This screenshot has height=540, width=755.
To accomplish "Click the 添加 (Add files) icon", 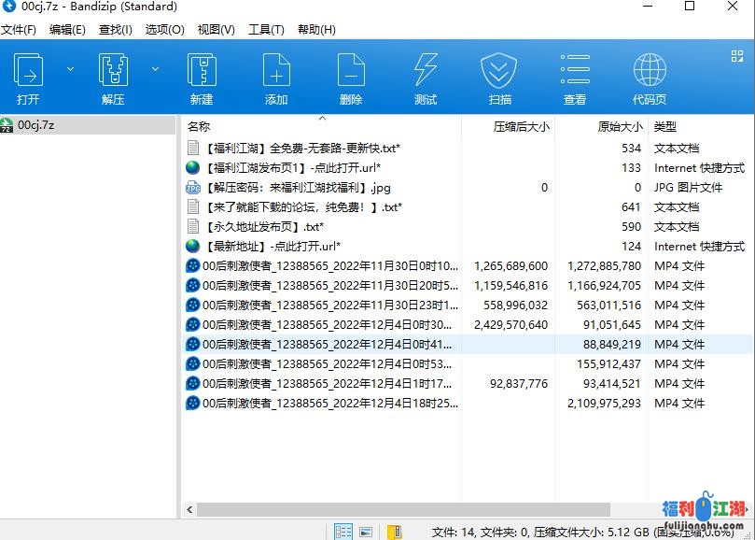I will pyautogui.click(x=276, y=72).
